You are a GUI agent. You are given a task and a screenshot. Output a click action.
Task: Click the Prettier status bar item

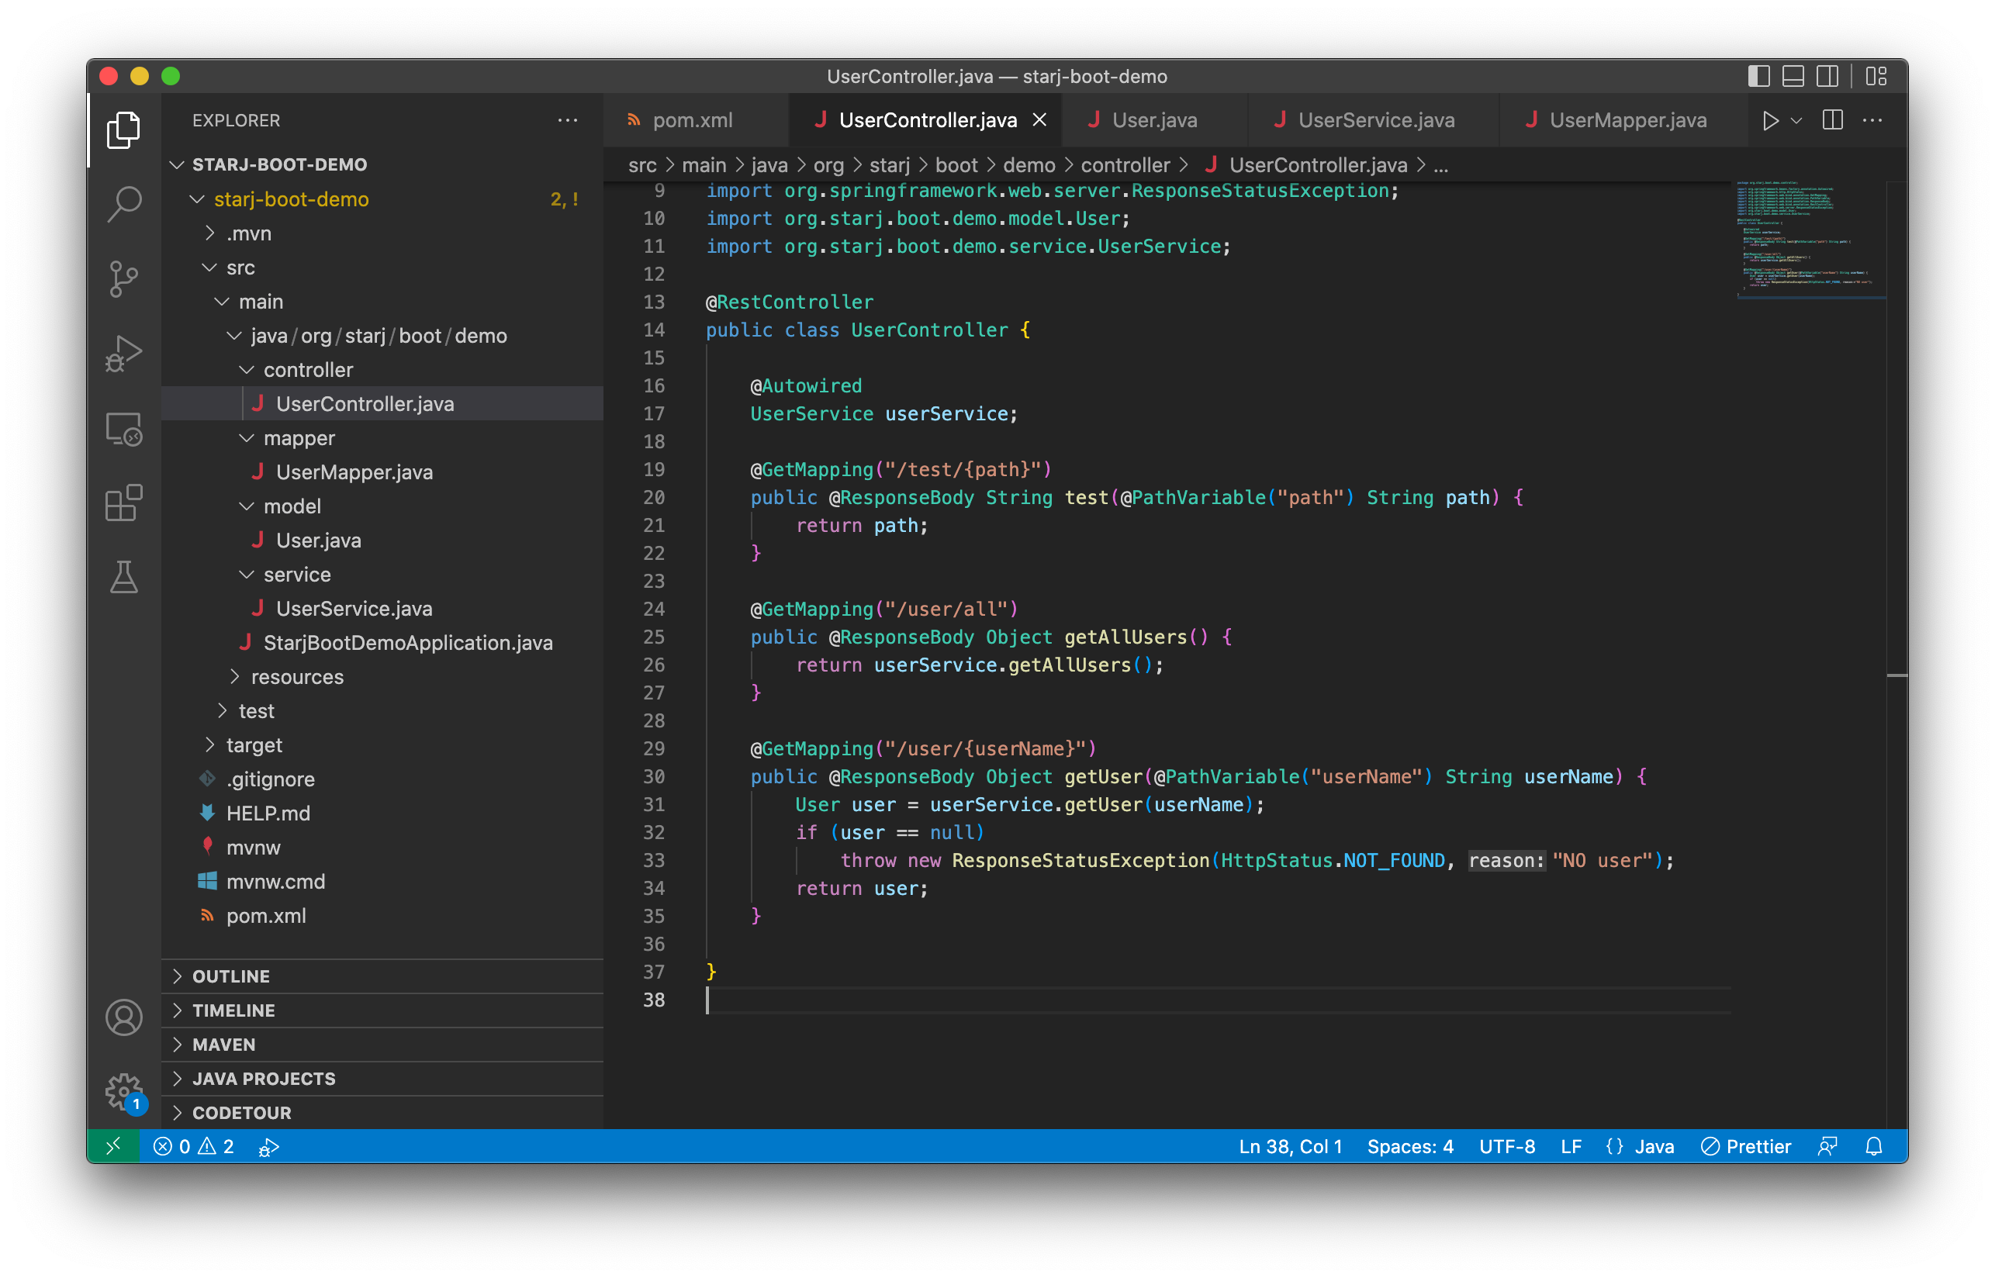(1746, 1146)
